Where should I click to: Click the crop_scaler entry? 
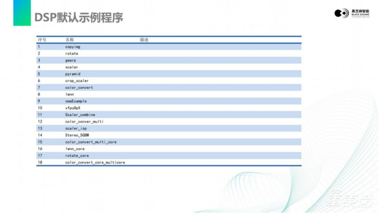77,81
